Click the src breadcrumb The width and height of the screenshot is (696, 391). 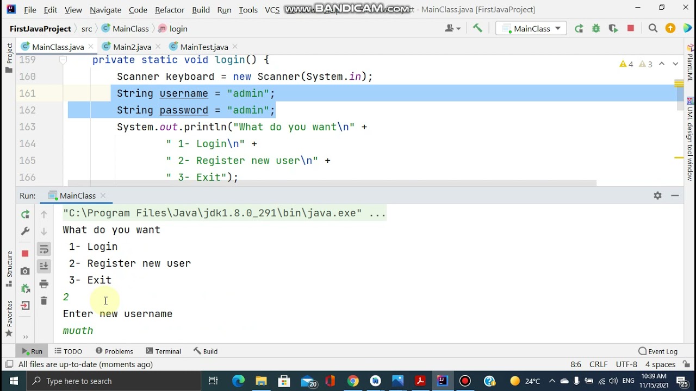pyautogui.click(x=86, y=28)
